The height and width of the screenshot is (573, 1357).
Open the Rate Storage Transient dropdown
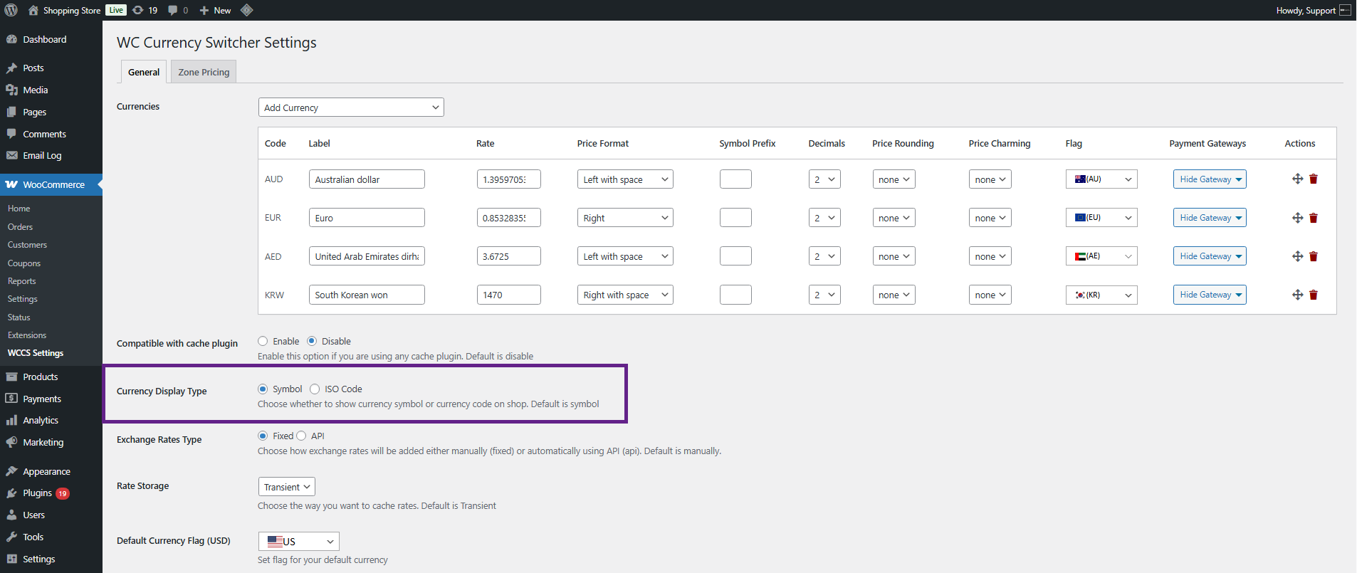click(x=286, y=487)
